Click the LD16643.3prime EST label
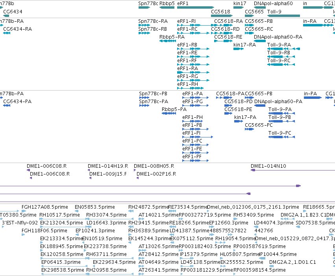 click(x=106, y=223)
